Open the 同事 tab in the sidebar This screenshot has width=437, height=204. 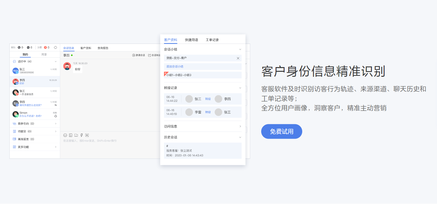coord(45,54)
